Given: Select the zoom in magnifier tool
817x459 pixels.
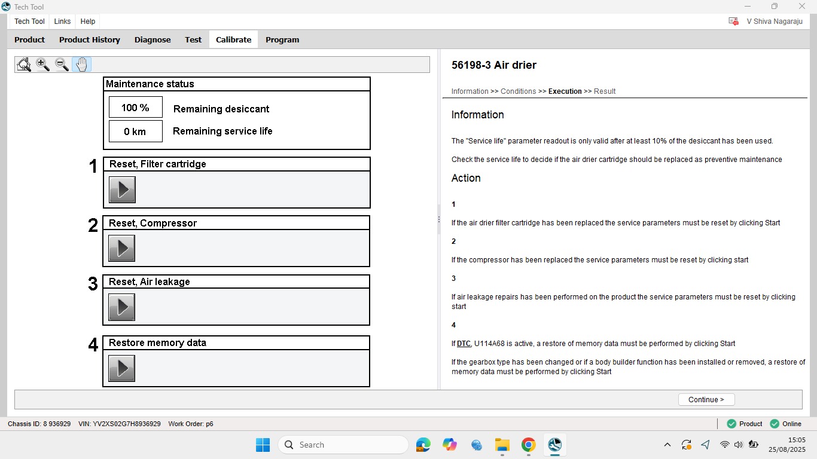Looking at the screenshot, I should (42, 65).
